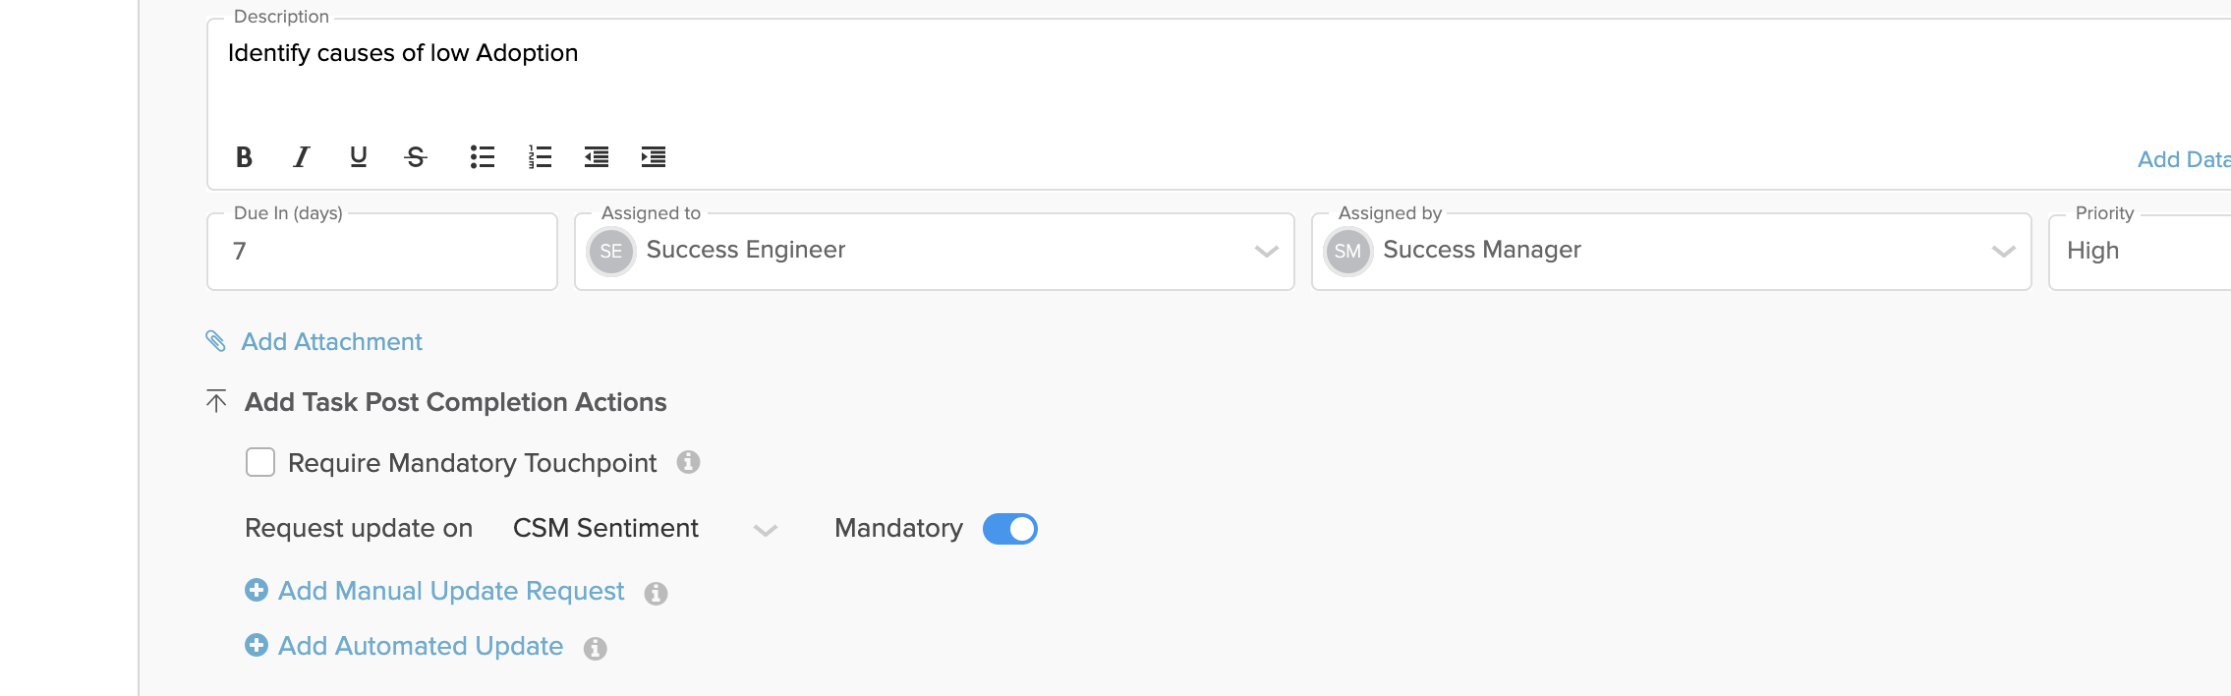
Task: Insert a bulleted list
Action: (483, 157)
